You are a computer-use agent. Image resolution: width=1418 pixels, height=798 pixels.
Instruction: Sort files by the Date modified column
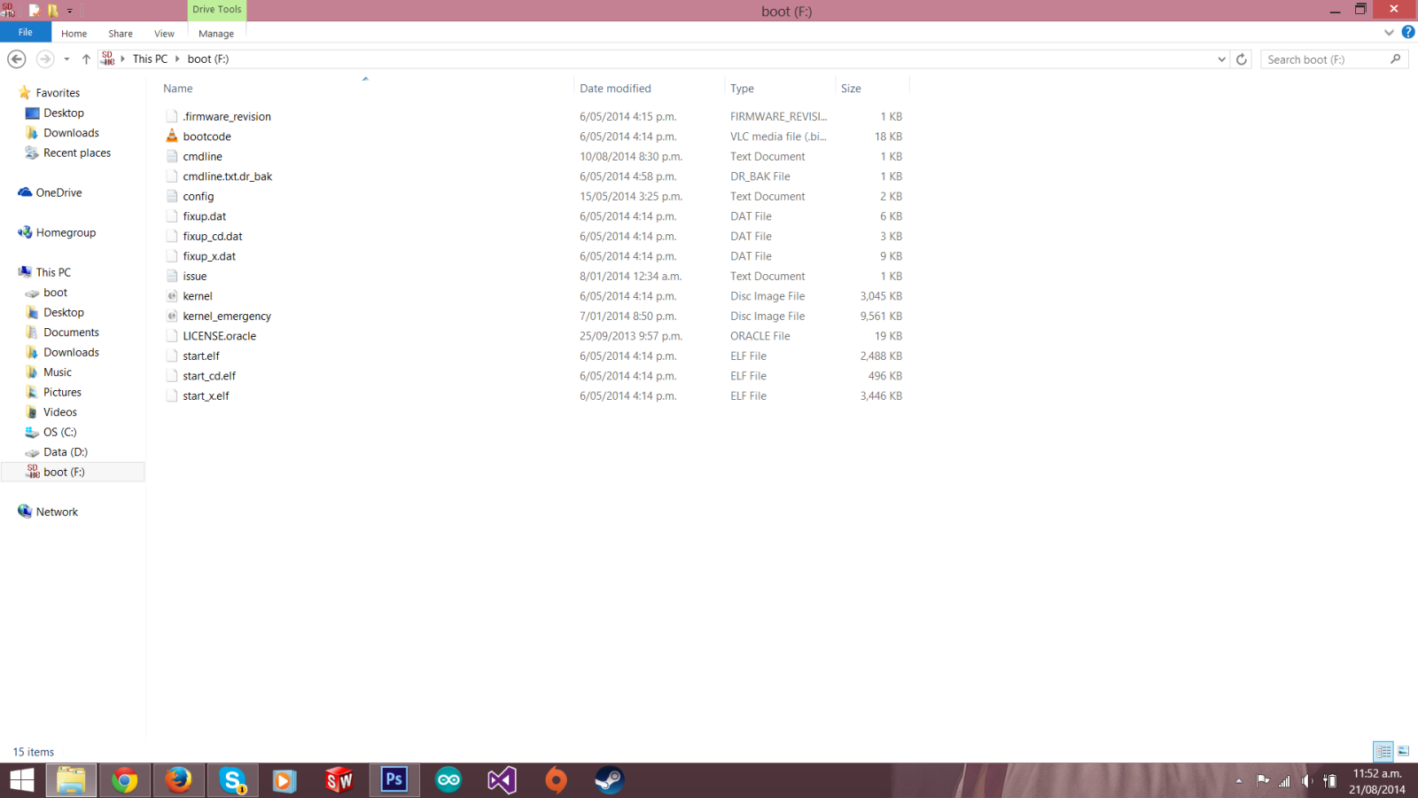tap(615, 89)
